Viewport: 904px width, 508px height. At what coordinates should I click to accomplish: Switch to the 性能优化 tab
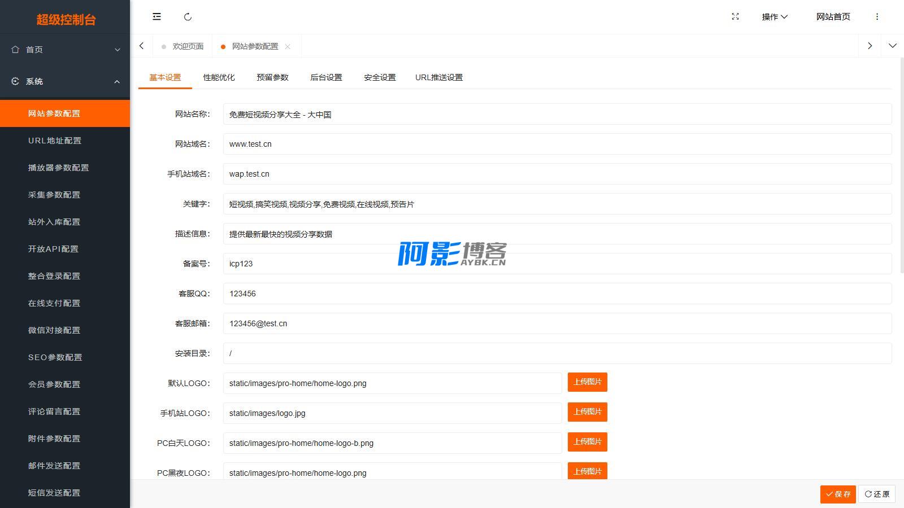[x=219, y=77]
